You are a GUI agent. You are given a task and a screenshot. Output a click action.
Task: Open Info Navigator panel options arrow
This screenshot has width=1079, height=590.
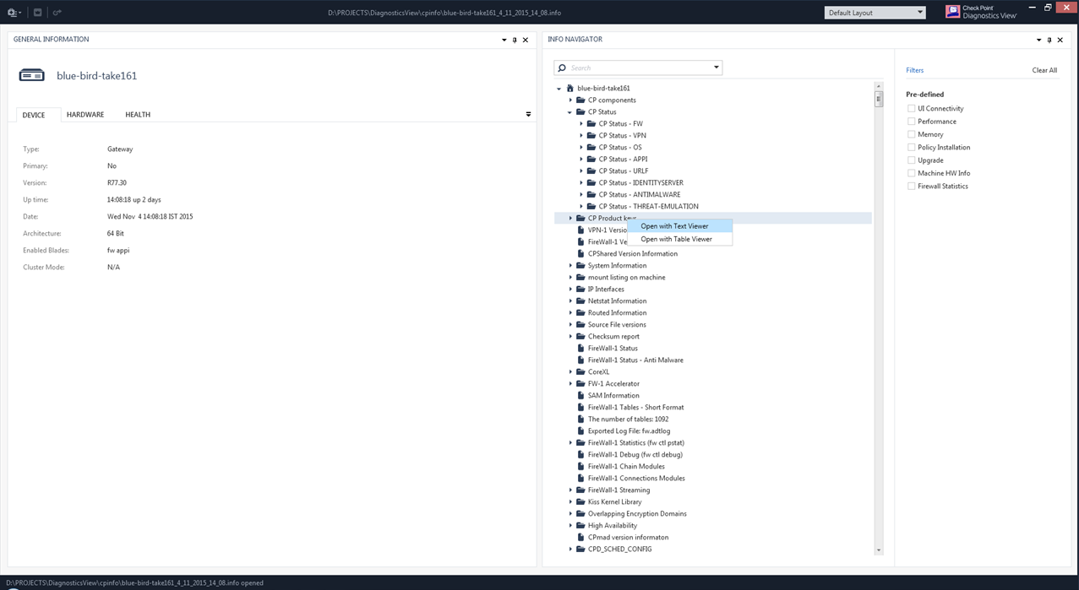pos(1039,40)
